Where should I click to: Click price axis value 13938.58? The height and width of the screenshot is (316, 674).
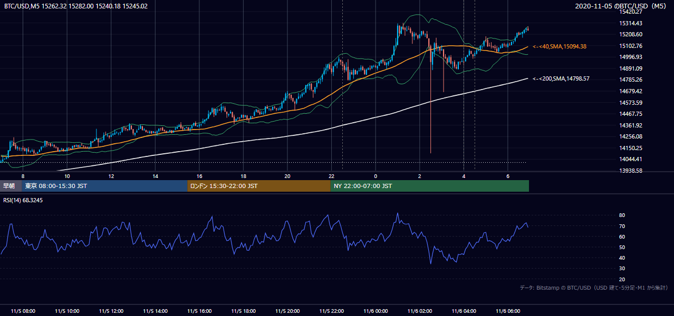pos(631,171)
